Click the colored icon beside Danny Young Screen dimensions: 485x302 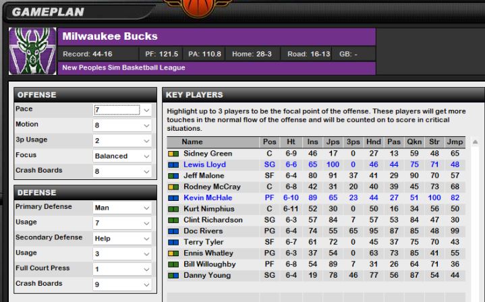point(173,276)
